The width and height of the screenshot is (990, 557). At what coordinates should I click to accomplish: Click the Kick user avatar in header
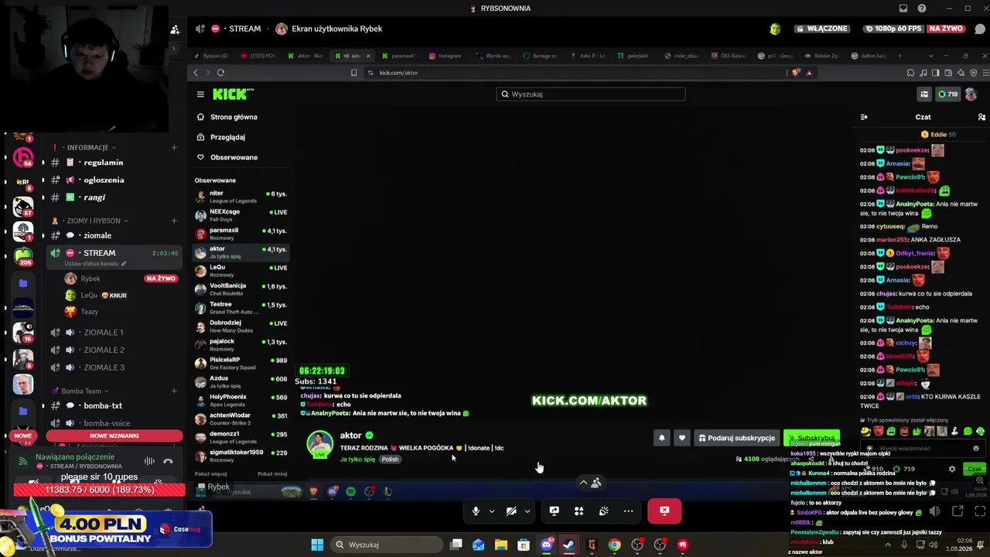pos(971,94)
